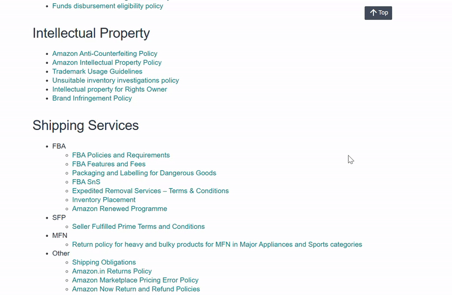Image resolution: width=452 pixels, height=295 pixels.
Task: Open Amazon Anti-Counterfeiting Policy link
Action: [x=105, y=54]
